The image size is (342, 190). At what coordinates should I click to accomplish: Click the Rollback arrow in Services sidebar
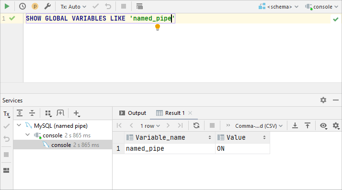coord(7,139)
